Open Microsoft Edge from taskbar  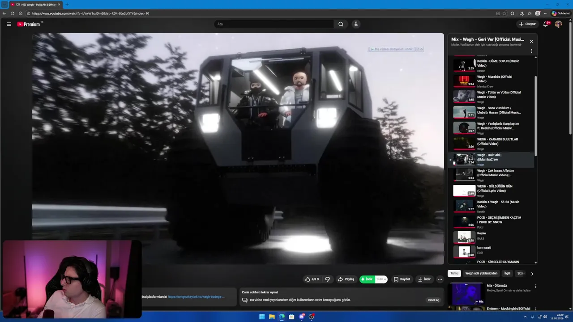(282, 317)
